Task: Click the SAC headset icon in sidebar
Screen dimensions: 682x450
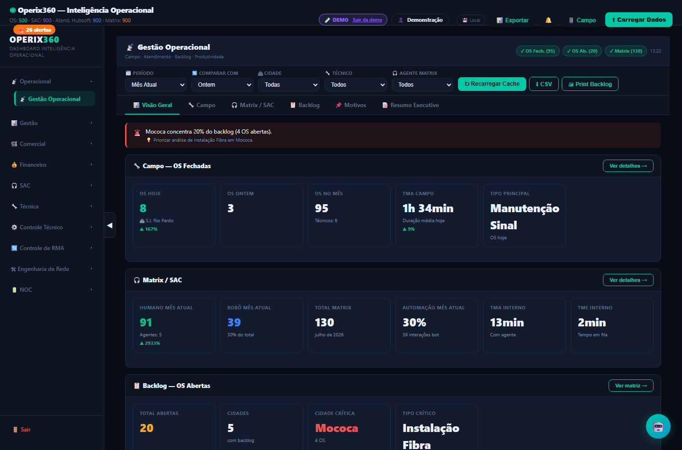Action: click(14, 186)
